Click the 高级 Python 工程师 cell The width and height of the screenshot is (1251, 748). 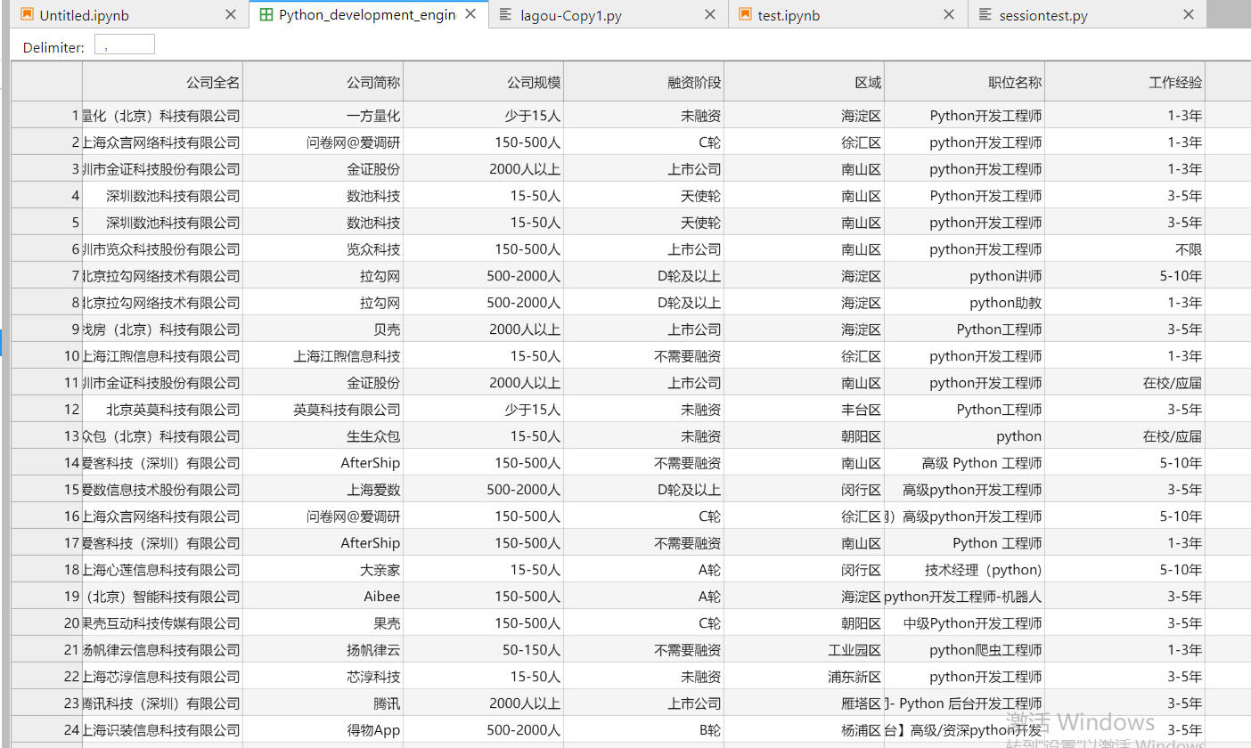point(964,463)
